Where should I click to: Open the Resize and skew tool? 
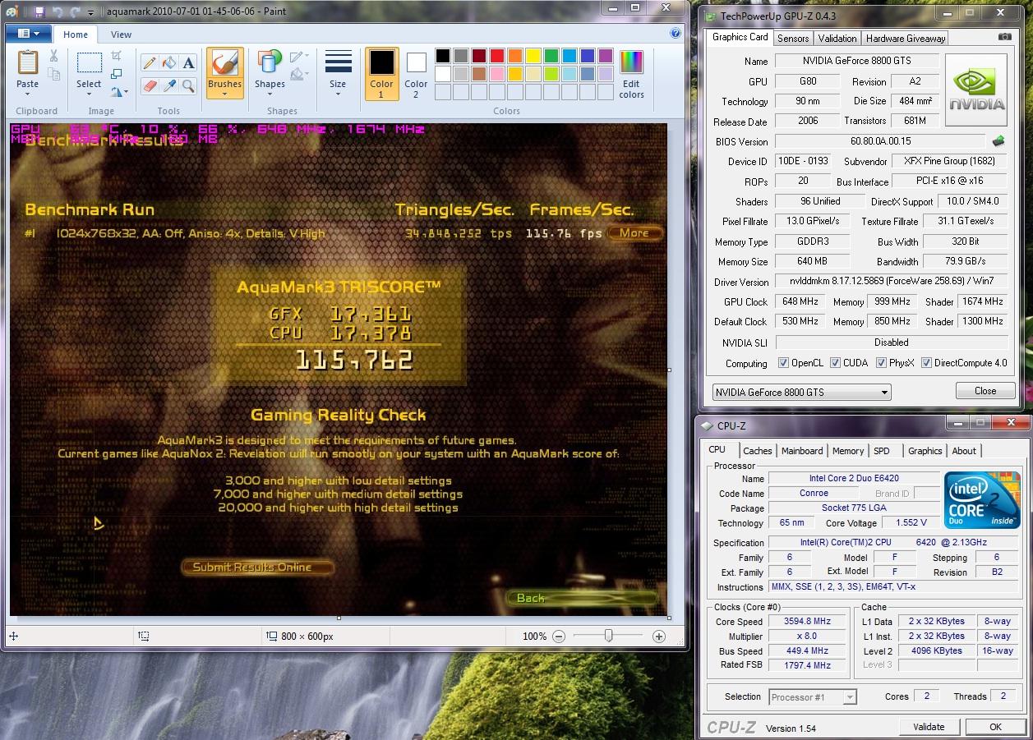(117, 74)
